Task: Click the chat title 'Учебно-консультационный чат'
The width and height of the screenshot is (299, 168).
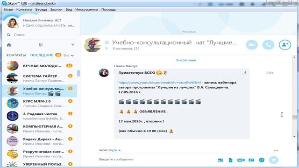Action: pos(174,42)
